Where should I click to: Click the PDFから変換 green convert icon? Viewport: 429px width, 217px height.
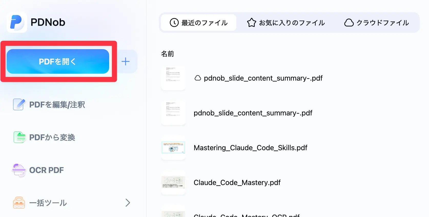[x=19, y=137]
